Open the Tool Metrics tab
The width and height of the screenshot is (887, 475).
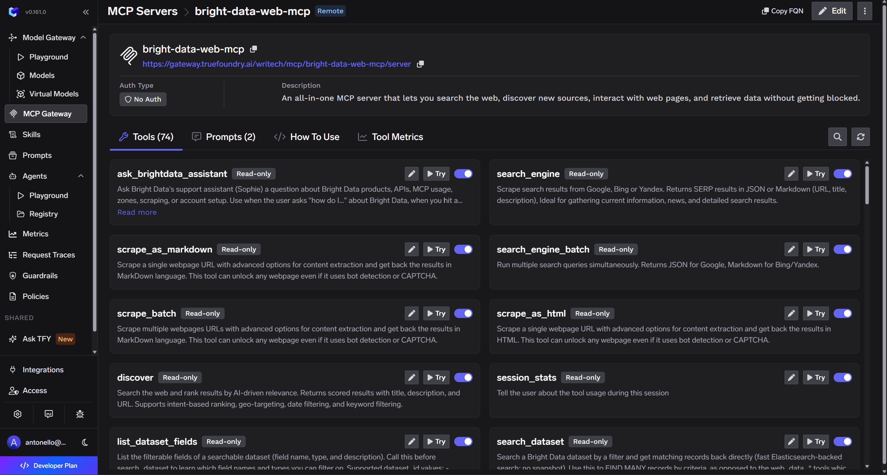point(390,137)
